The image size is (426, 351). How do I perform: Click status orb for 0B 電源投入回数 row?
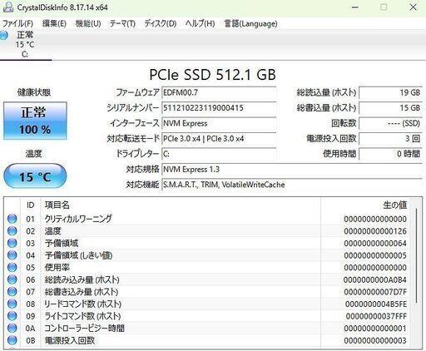[12, 340]
